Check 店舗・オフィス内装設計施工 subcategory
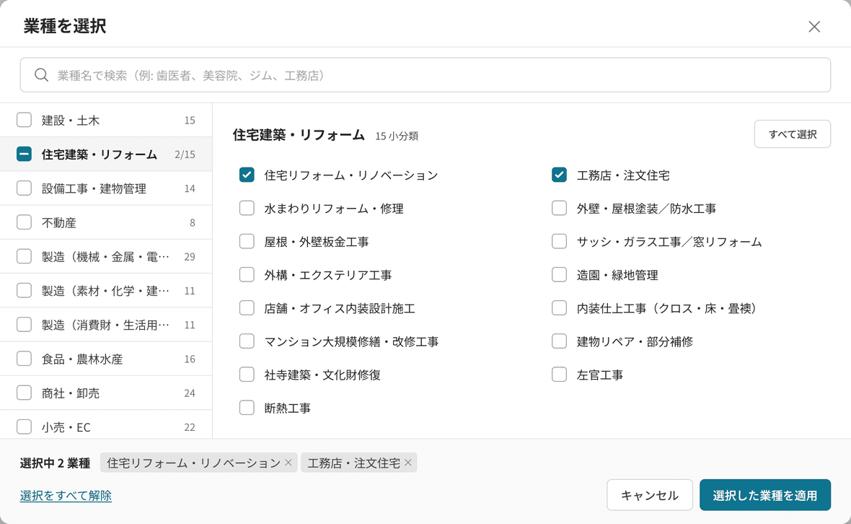 click(x=247, y=308)
